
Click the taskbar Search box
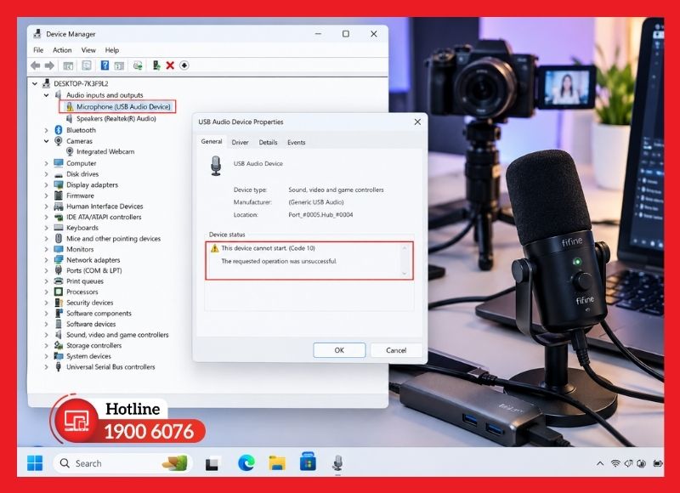tap(122, 463)
